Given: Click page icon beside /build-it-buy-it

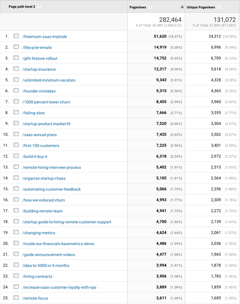Looking at the screenshot, I should [16, 156].
